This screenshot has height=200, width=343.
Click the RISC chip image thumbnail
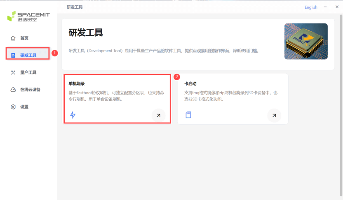coord(306,41)
